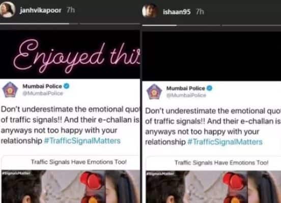This screenshot has width=281, height=203.
Task: Open ishaan95 username link
Action: click(x=177, y=12)
